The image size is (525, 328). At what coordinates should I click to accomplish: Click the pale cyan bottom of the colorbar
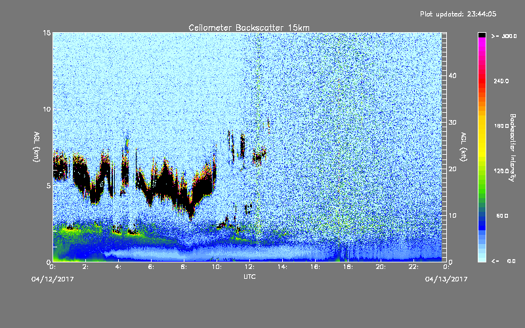(x=482, y=258)
